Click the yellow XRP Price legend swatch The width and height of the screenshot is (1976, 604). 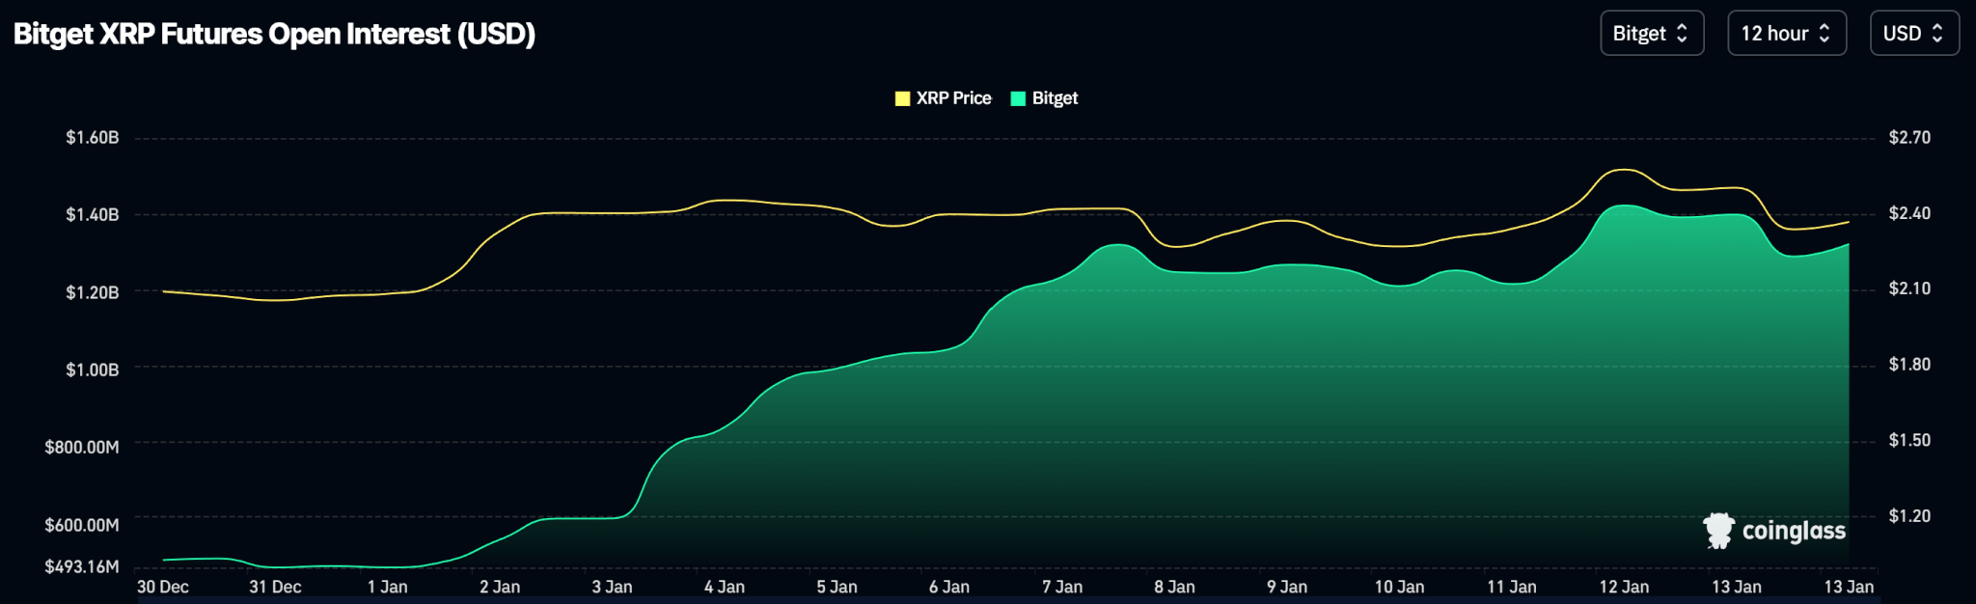coord(902,98)
